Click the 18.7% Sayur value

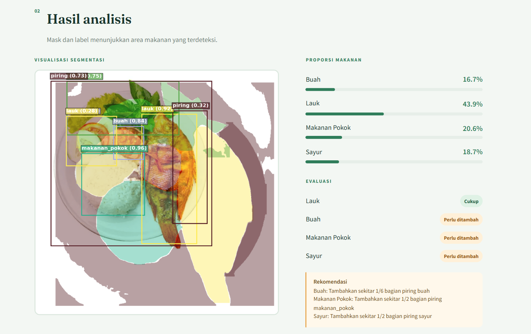(473, 152)
